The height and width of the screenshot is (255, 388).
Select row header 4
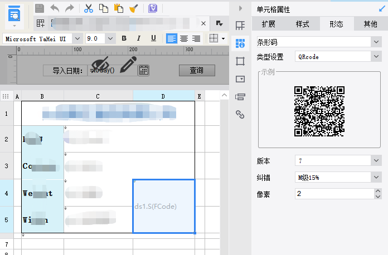click(x=7, y=193)
